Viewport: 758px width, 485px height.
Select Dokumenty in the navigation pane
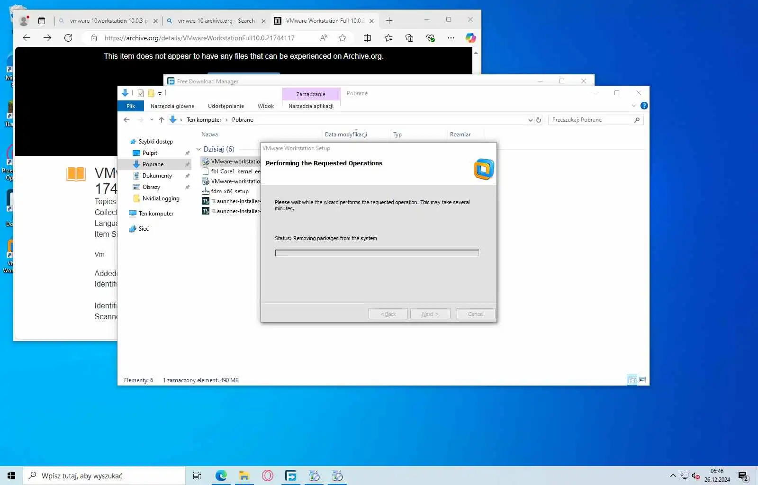tap(157, 176)
